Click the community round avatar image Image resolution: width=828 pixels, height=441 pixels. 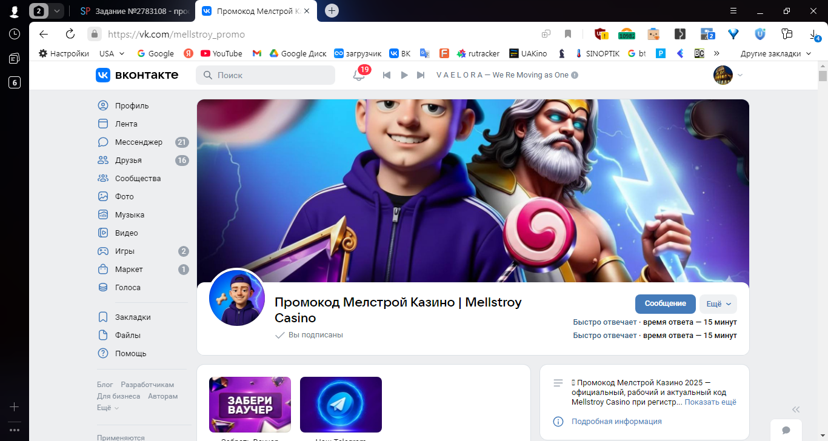tap(237, 298)
